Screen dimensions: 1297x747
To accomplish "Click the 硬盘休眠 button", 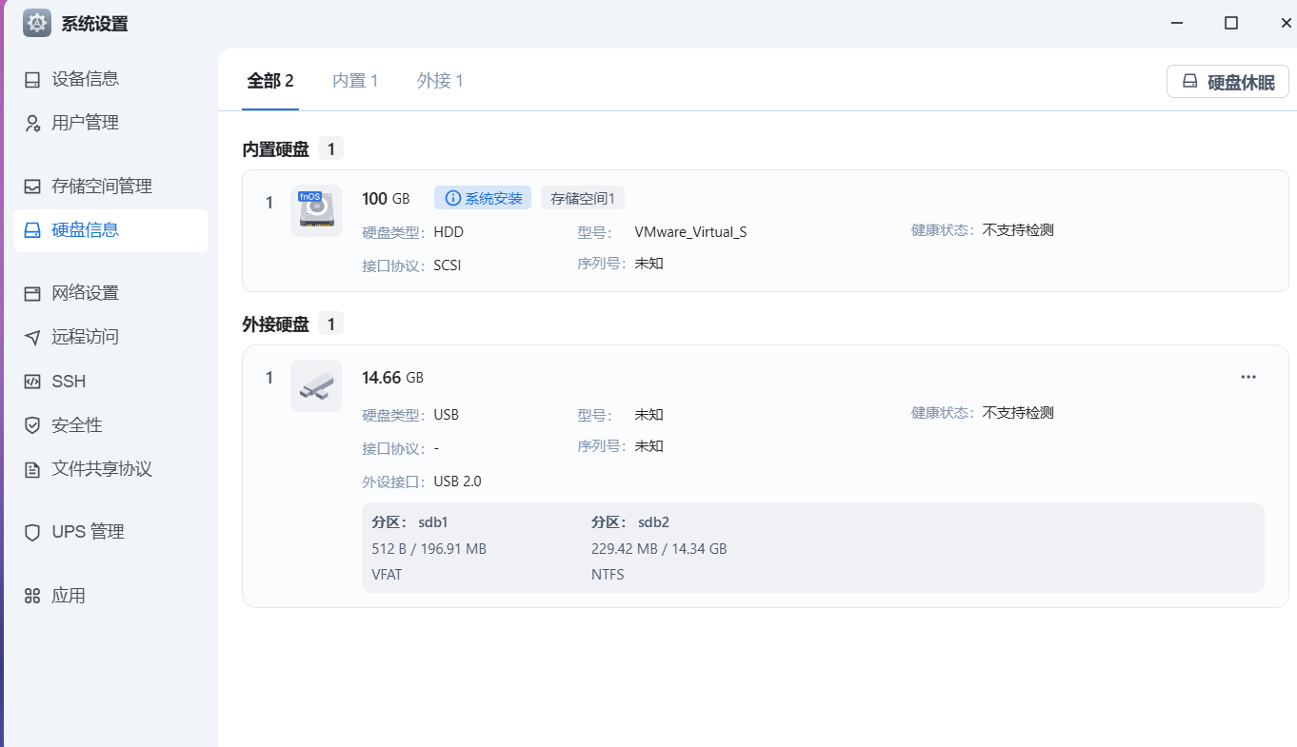I will tap(1227, 82).
